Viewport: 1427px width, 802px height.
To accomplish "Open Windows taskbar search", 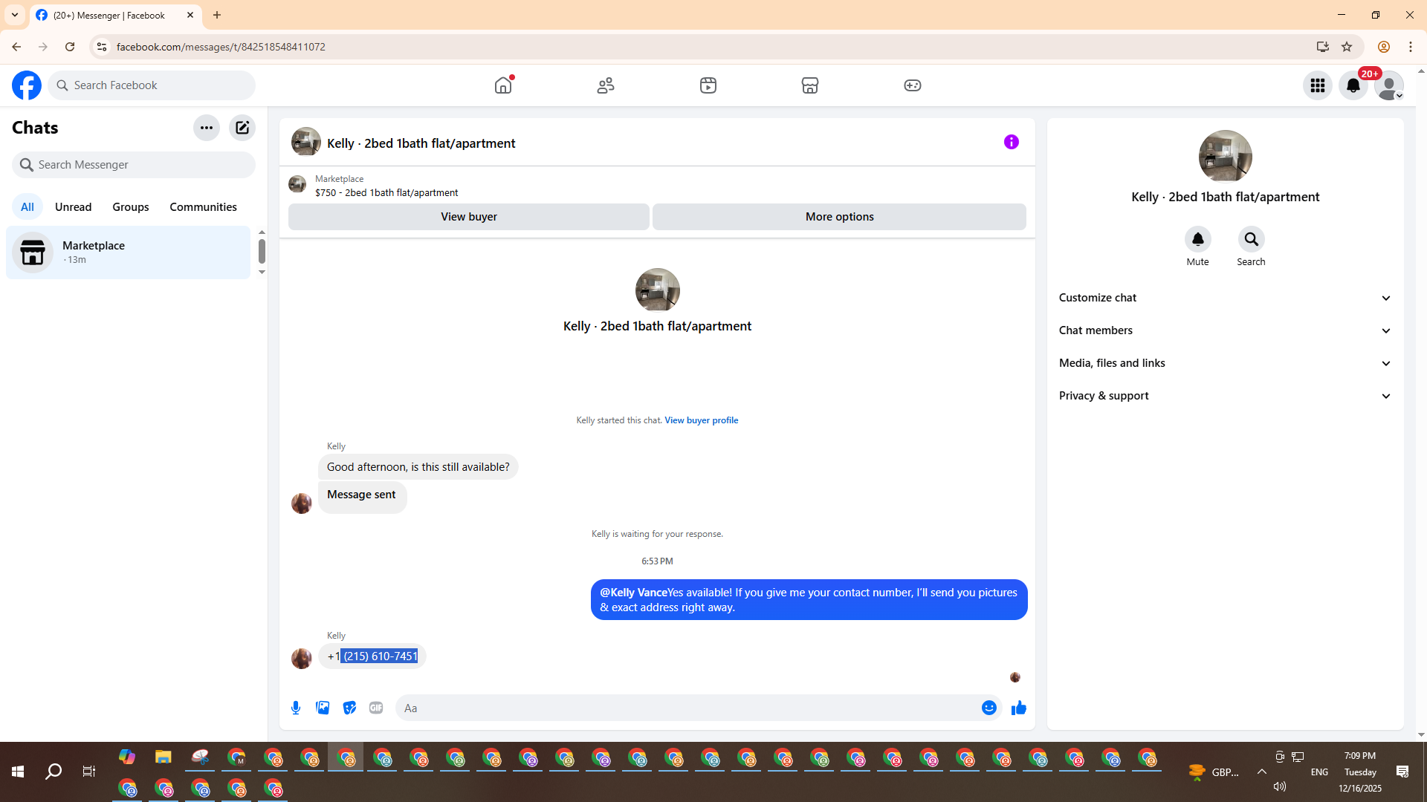I will (x=54, y=772).
